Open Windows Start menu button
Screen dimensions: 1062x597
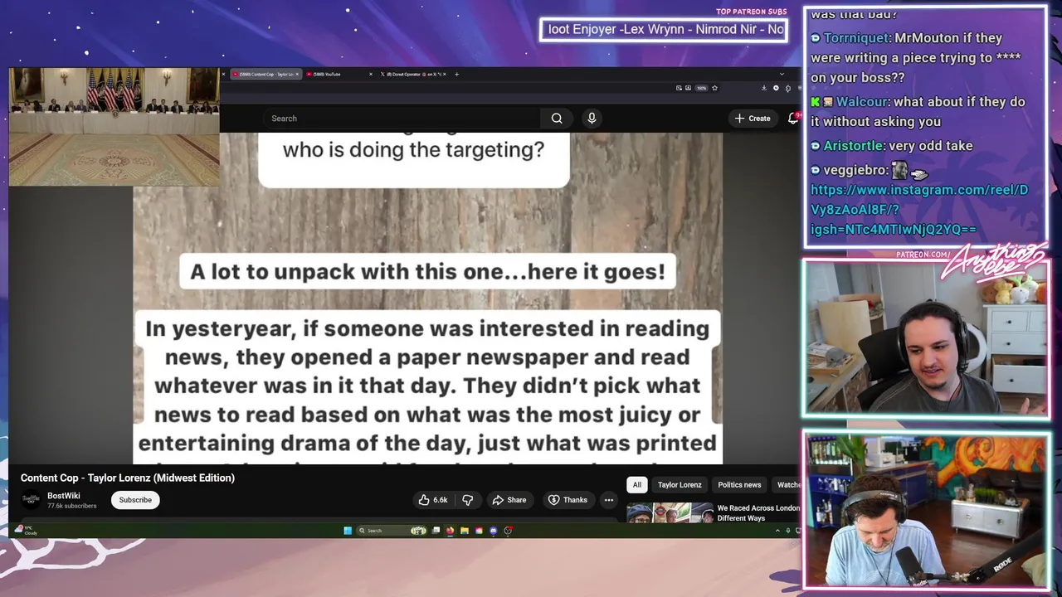pos(348,531)
